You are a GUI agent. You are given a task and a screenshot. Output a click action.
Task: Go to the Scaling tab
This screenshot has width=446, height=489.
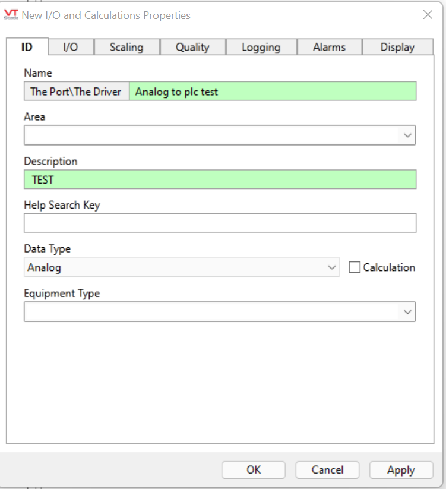click(x=126, y=48)
